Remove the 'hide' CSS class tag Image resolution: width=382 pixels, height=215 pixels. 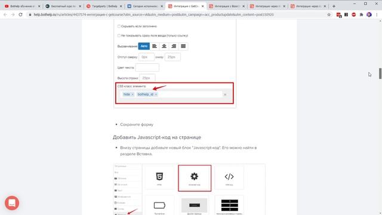pyautogui.click(x=133, y=94)
